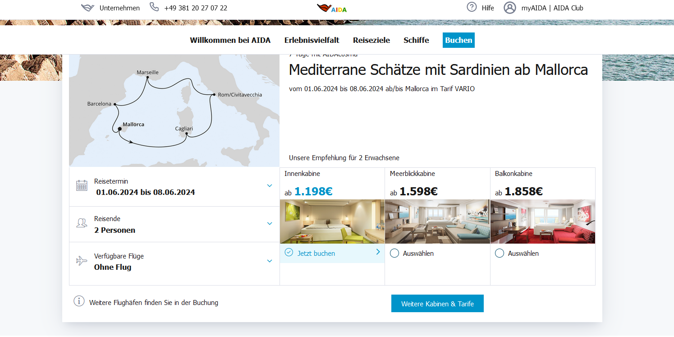Go to the Schiffe menu item

coord(416,40)
